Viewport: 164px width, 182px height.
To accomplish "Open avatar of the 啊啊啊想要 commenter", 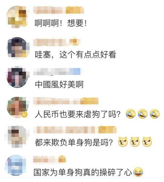I will [18, 17].
